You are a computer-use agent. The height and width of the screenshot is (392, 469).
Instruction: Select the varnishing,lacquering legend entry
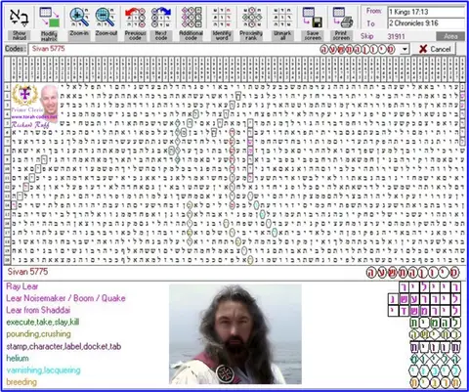tap(43, 370)
